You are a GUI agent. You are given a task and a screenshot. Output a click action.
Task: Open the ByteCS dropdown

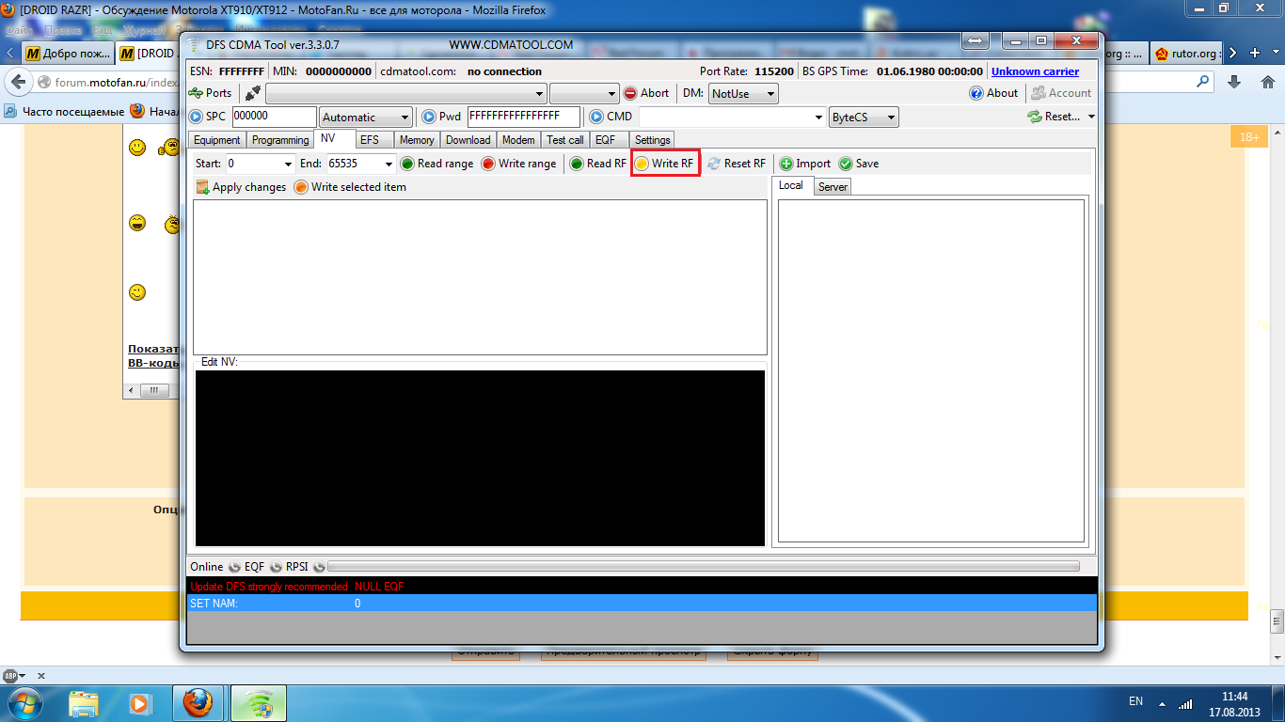[864, 117]
